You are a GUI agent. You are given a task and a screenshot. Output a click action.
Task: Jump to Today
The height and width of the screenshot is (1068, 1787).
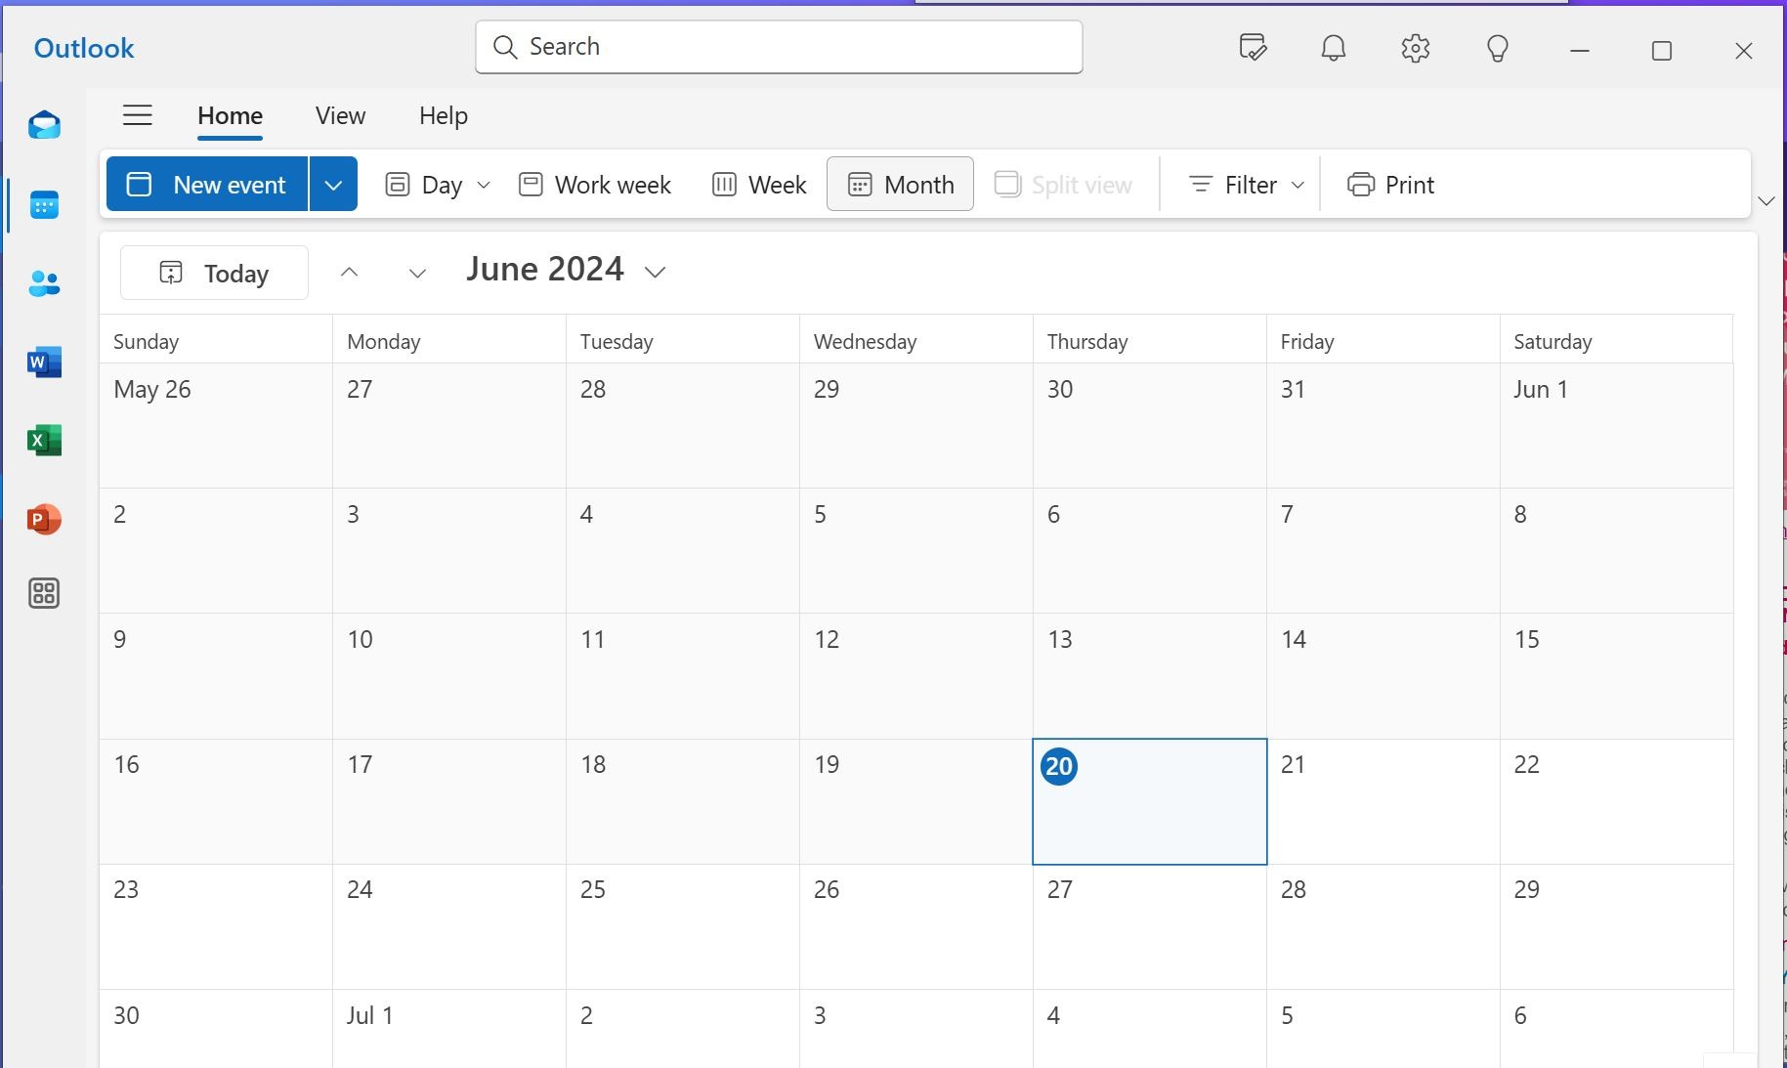tap(214, 273)
